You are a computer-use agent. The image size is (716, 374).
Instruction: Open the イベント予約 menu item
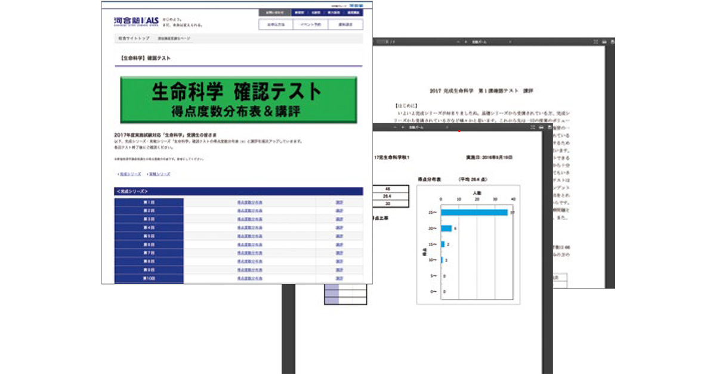tap(308, 24)
